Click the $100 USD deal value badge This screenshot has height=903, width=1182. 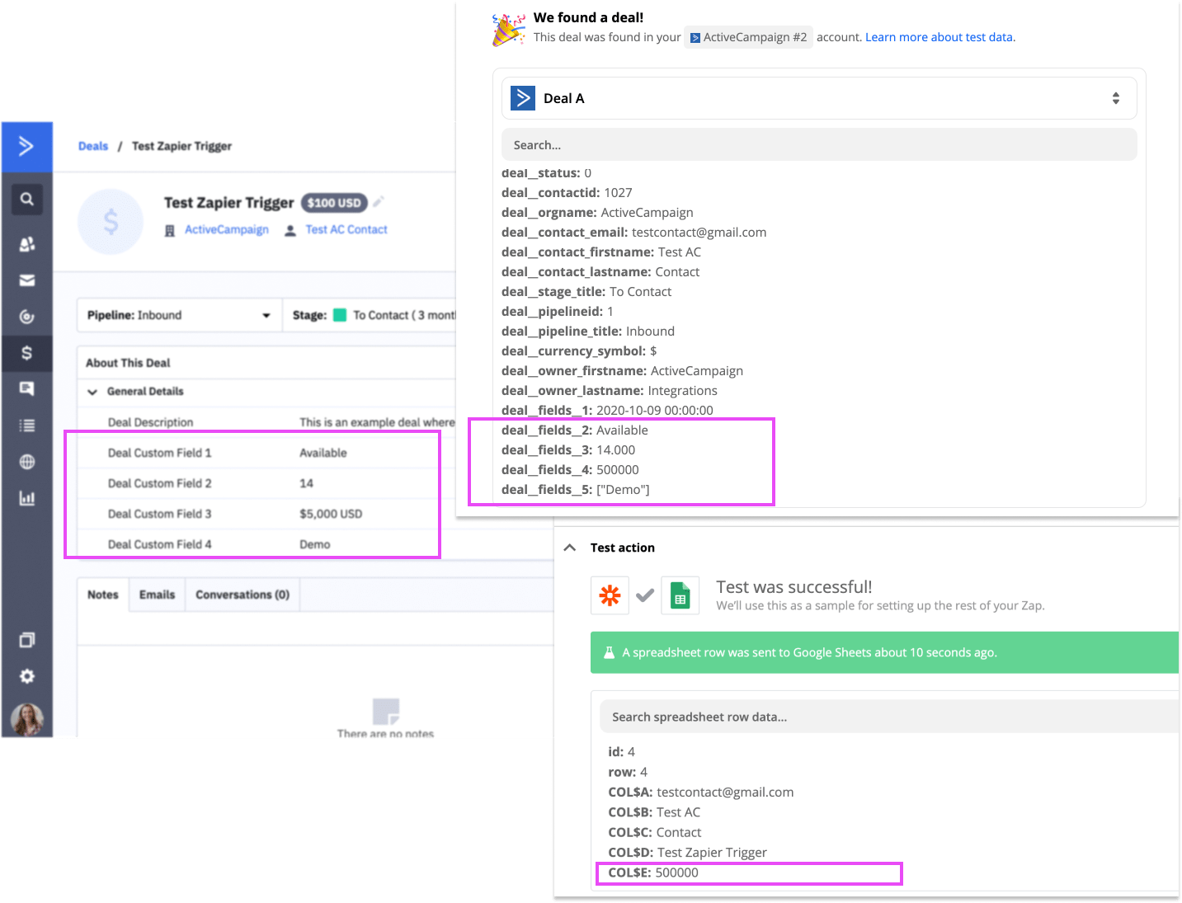click(334, 203)
